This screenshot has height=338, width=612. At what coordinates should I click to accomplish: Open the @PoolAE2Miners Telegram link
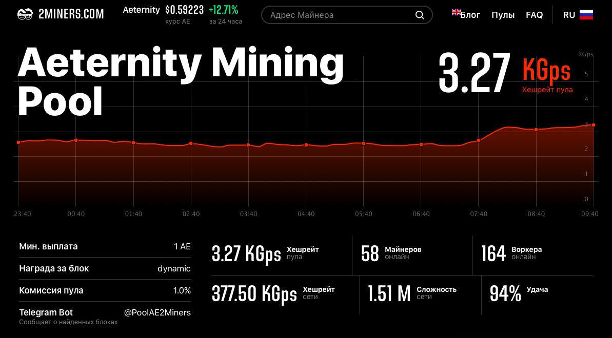(x=157, y=313)
